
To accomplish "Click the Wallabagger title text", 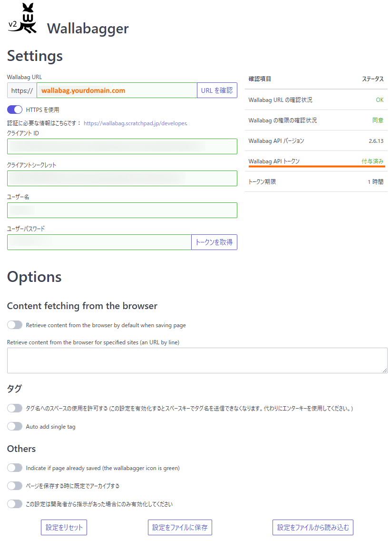I will 88,28.
